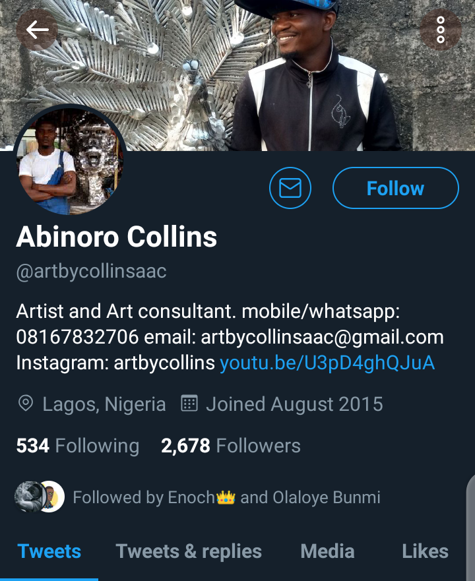View the 2,678 Followers list
Image resolution: width=475 pixels, height=581 pixels.
point(231,446)
